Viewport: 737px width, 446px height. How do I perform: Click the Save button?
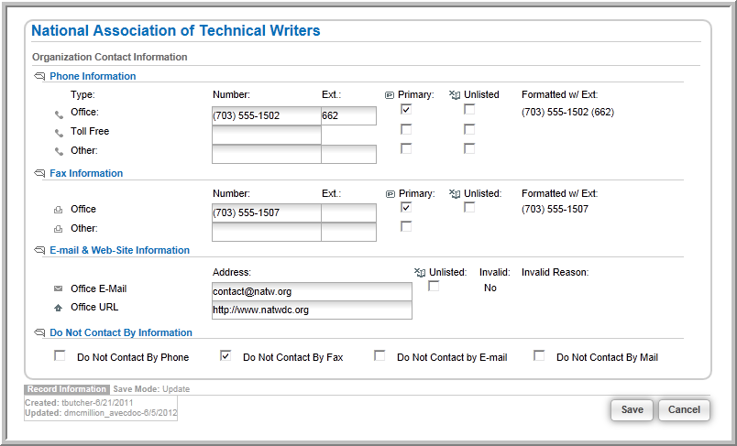click(632, 410)
